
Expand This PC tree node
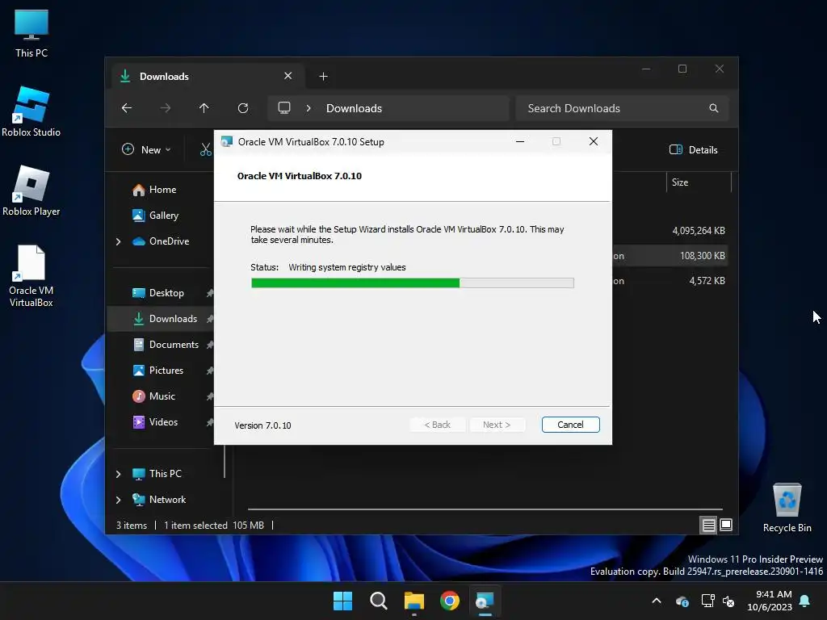click(x=119, y=474)
